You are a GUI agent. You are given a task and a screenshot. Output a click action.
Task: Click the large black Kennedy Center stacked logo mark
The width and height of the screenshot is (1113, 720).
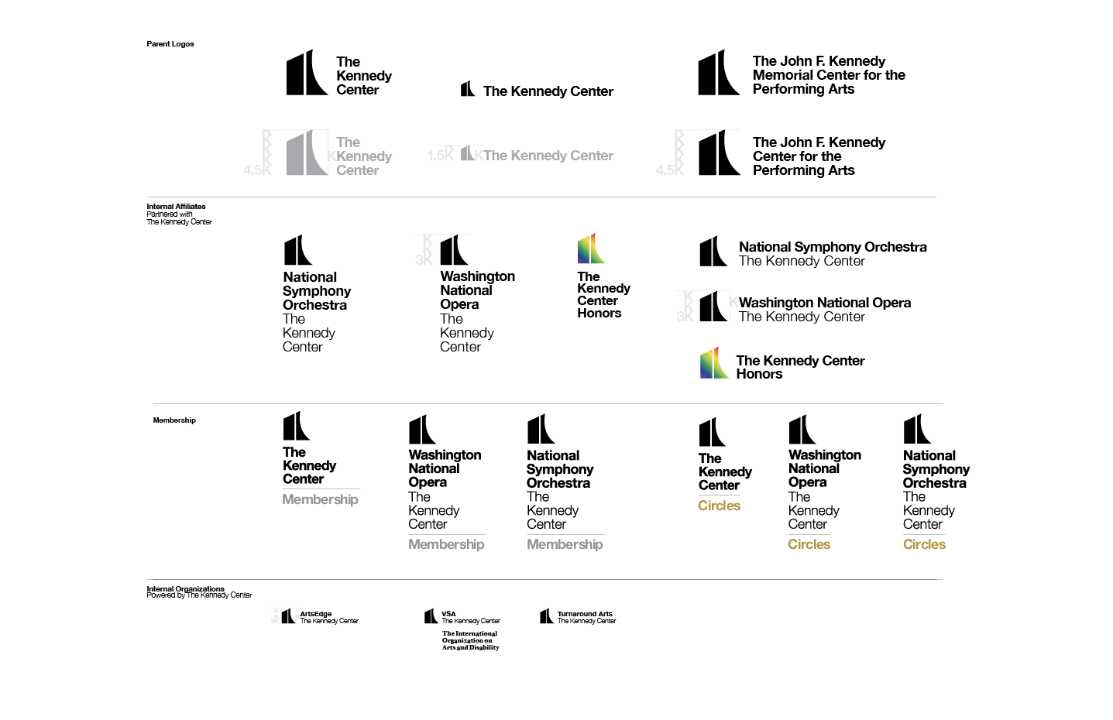click(x=307, y=73)
